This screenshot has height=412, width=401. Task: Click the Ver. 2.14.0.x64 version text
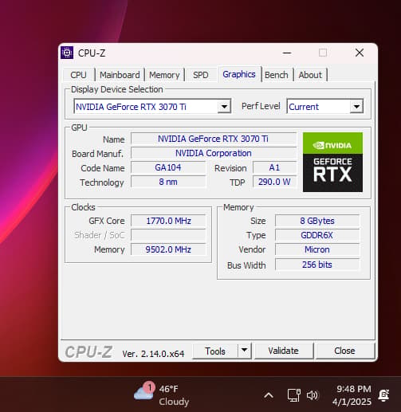[x=153, y=354]
